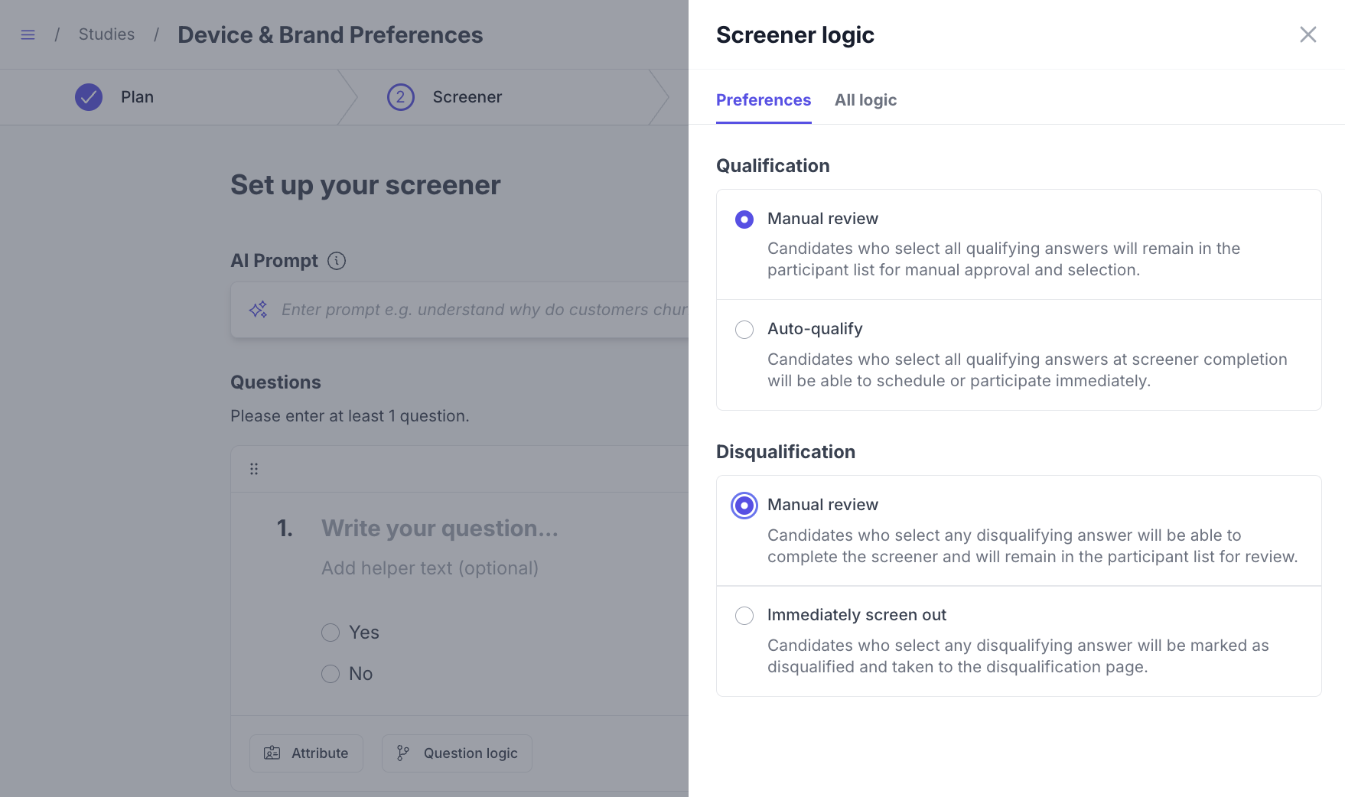
Task: Select the No answer radio button
Action: click(331, 674)
